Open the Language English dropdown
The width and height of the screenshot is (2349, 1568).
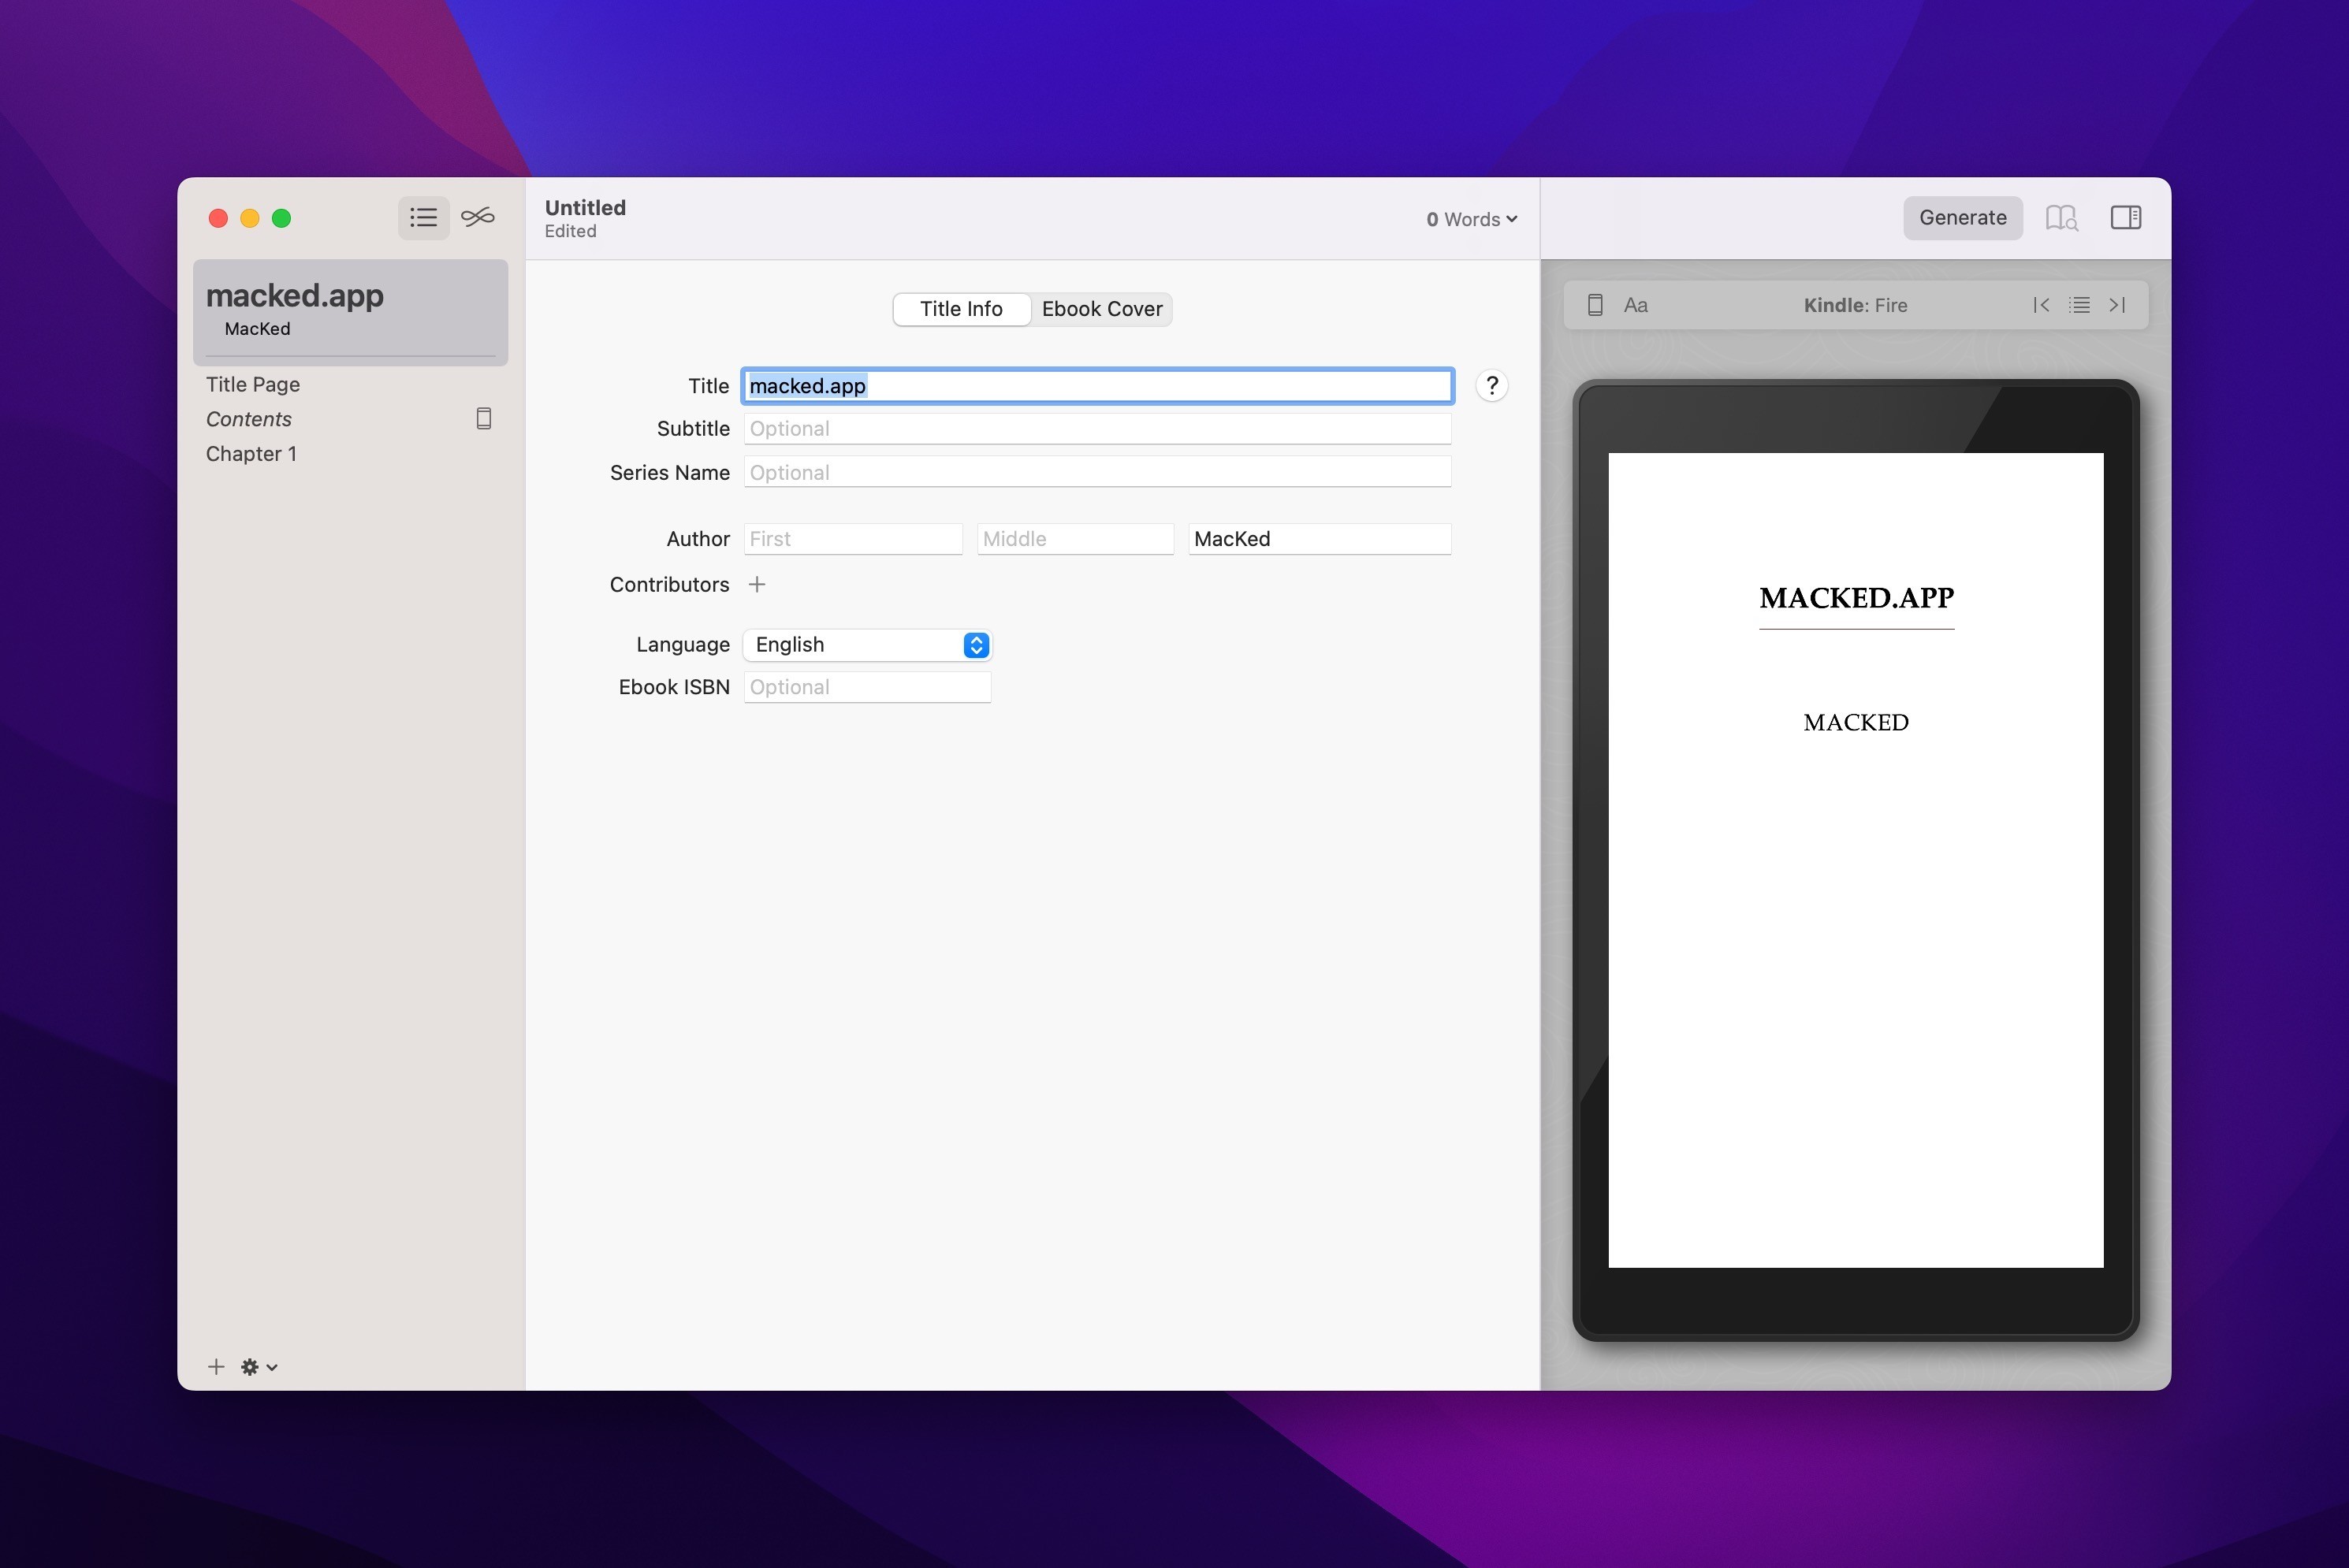click(866, 645)
